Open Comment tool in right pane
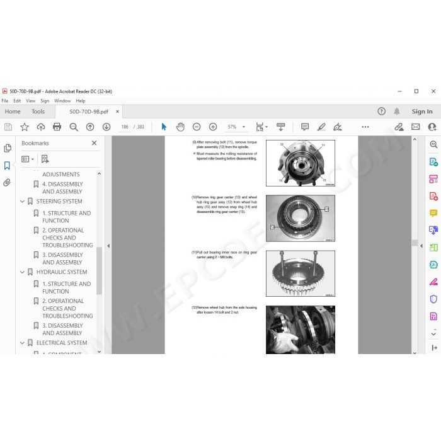 (x=433, y=213)
